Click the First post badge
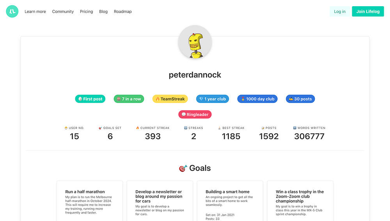This screenshot has width=390, height=221. 90,99
